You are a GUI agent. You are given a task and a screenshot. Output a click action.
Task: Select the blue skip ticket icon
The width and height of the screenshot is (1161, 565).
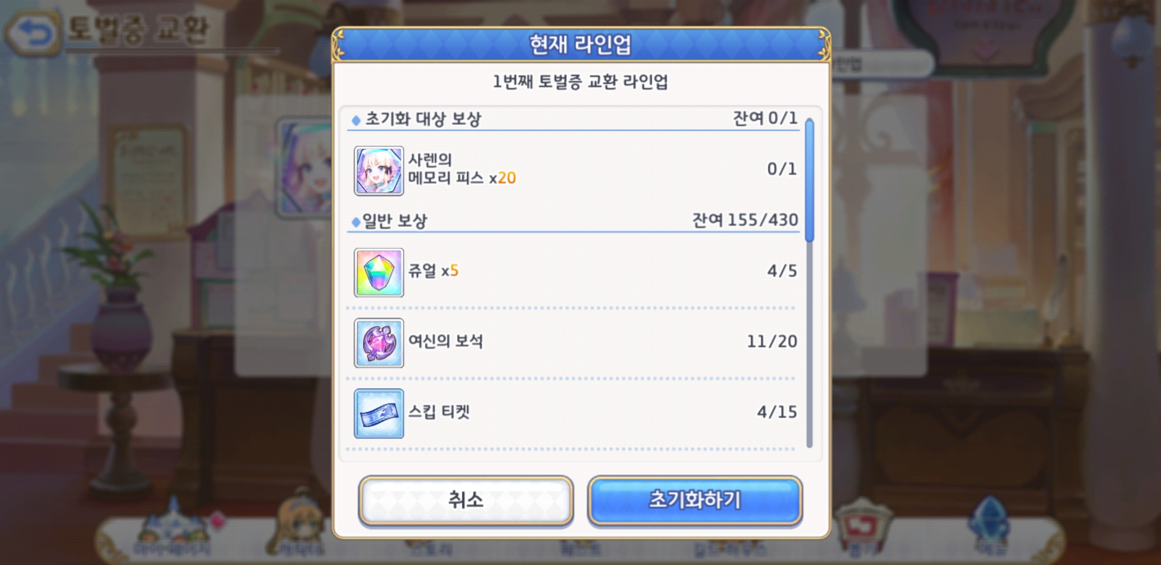[379, 413]
